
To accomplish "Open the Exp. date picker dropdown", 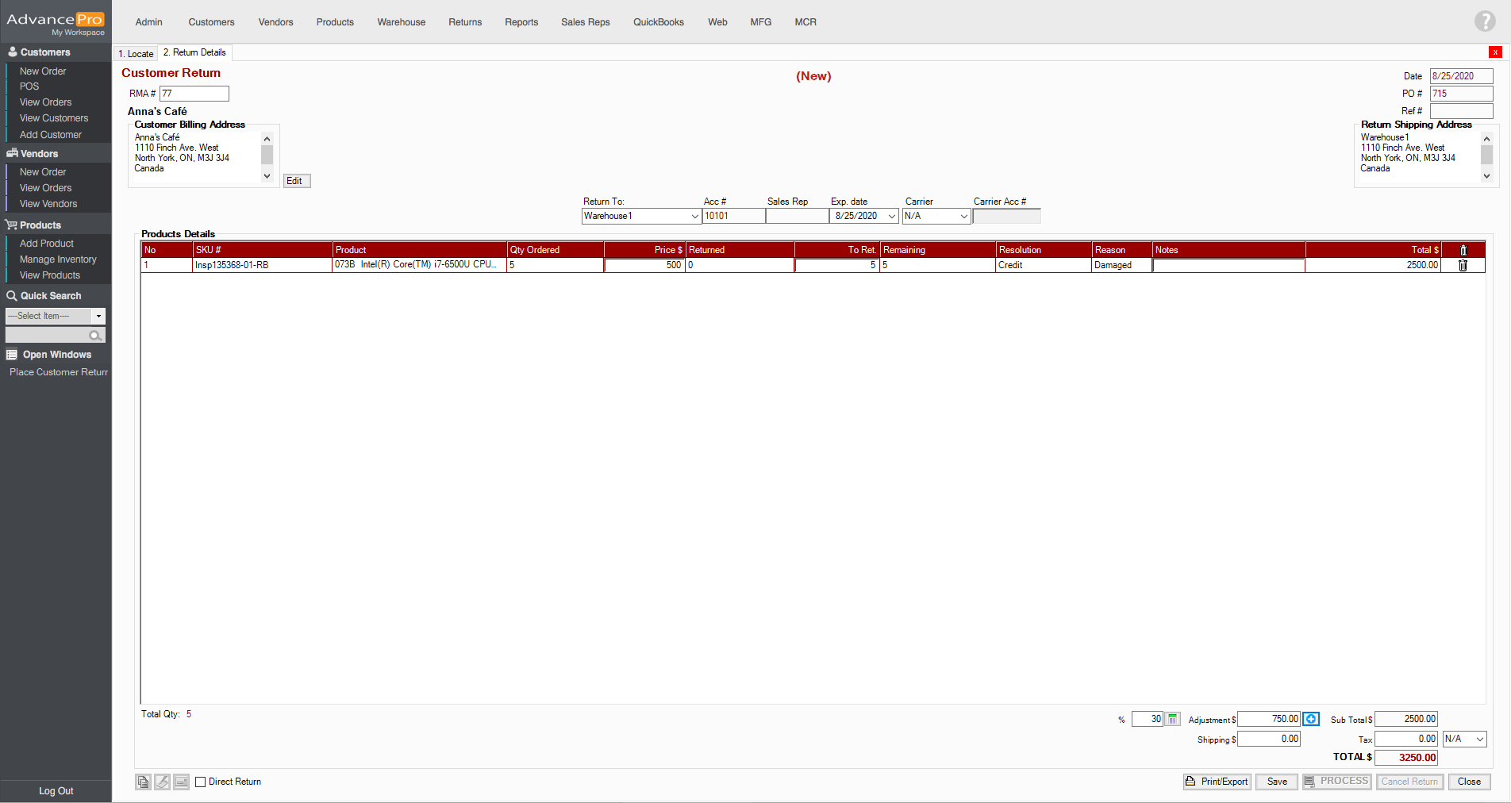I will tap(891, 217).
